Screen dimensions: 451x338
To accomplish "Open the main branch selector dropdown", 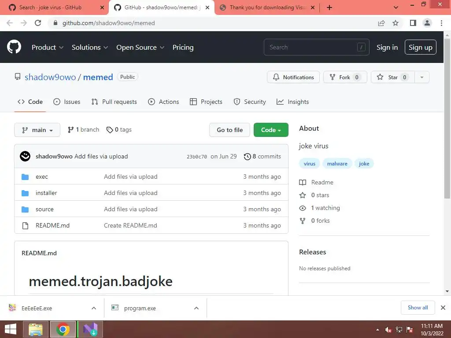I will tap(37, 130).
